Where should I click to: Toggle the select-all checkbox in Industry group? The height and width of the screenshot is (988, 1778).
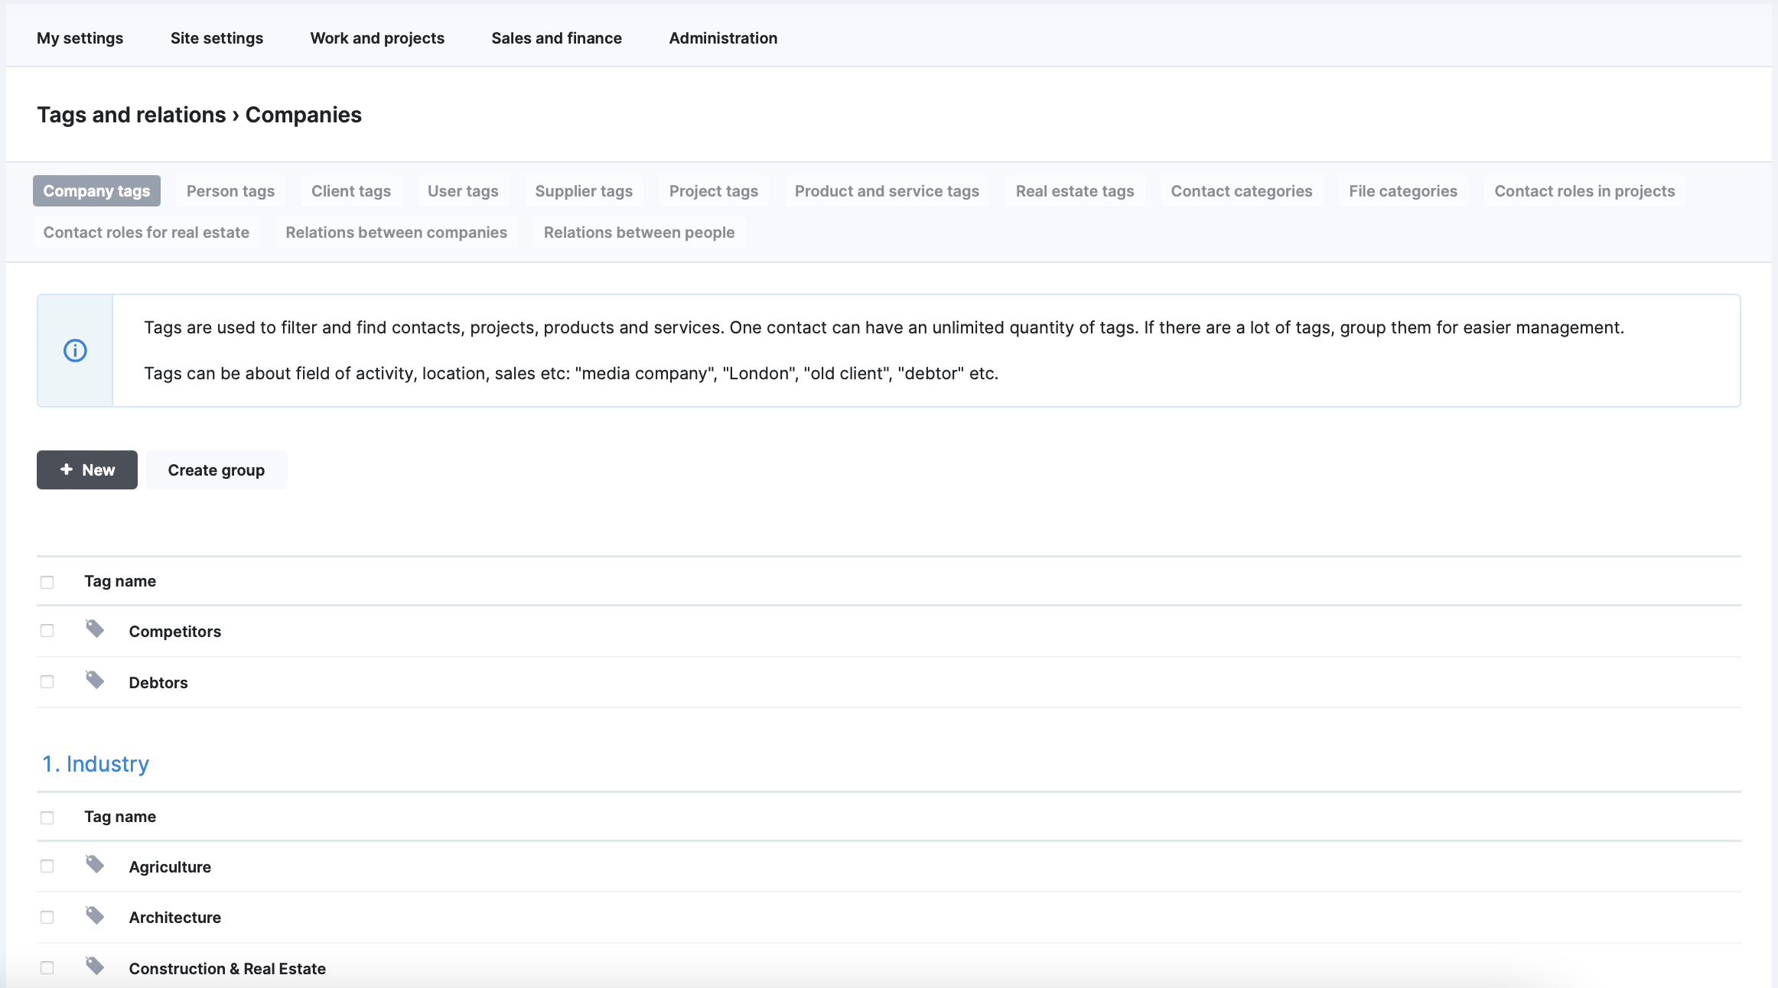(47, 817)
